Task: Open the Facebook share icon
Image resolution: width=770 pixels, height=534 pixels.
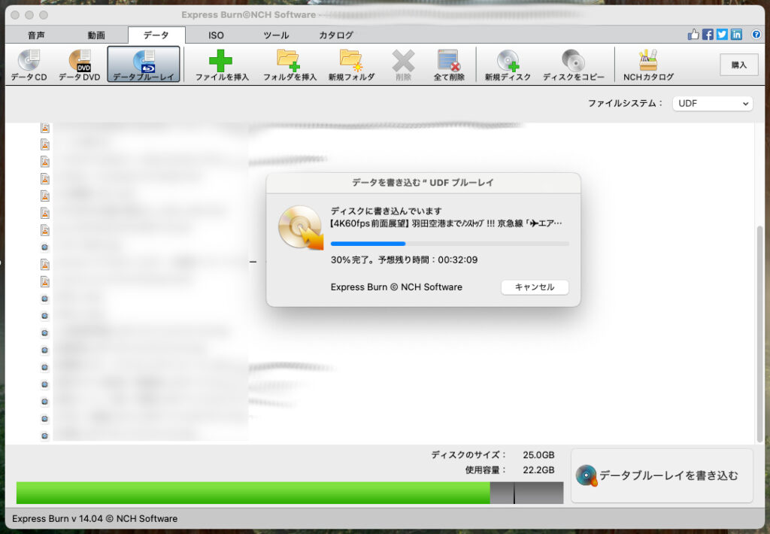Action: tap(708, 35)
